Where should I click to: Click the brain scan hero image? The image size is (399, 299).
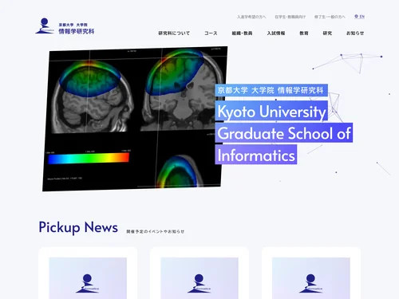coord(135,119)
